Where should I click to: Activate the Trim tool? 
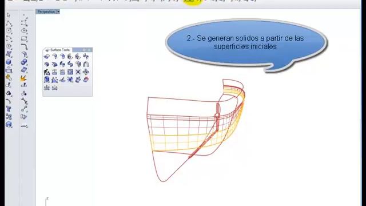tap(9, 85)
